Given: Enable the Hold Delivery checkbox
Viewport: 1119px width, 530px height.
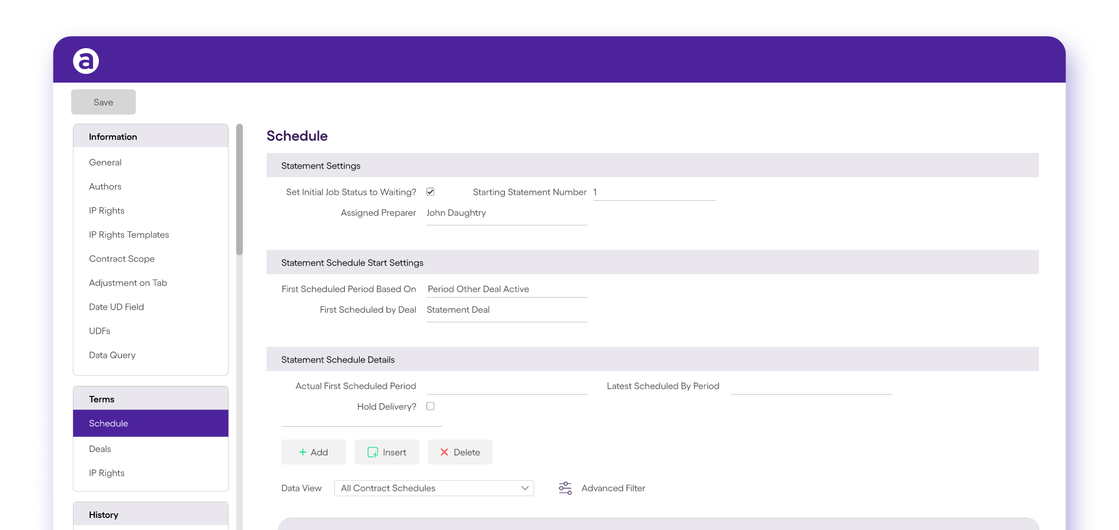Looking at the screenshot, I should tap(430, 406).
